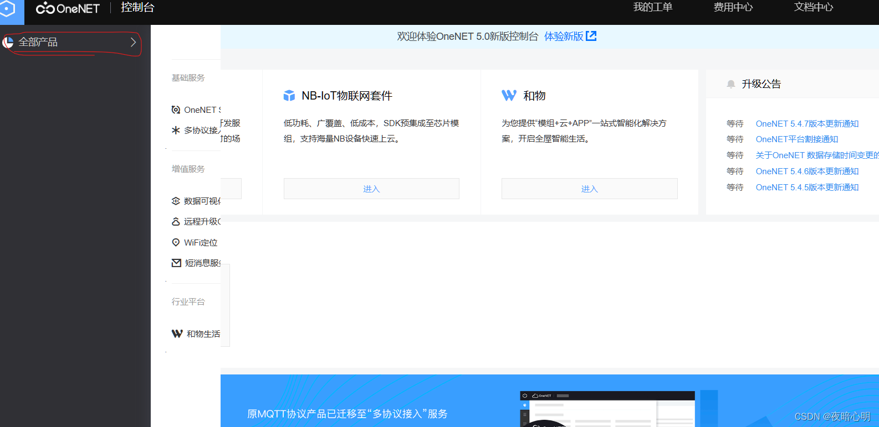Open 我的工单 in the top bar
This screenshot has height=427, width=879.
(x=653, y=7)
